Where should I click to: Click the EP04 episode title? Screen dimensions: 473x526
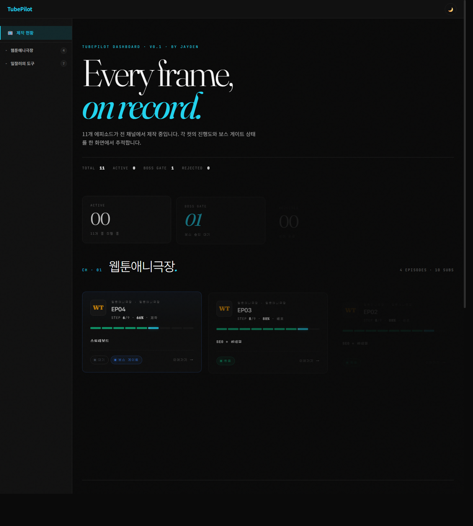pyautogui.click(x=119, y=309)
